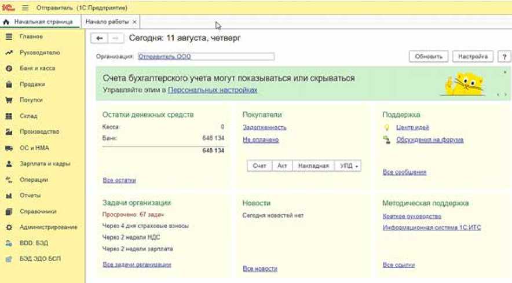Image resolution: width=512 pixels, height=283 pixels.
Task: Click the Покупки cart icon
Action: pos(9,100)
